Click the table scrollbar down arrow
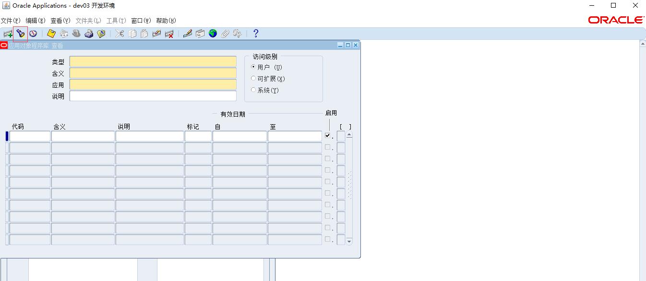This screenshot has width=646, height=281. pyautogui.click(x=349, y=241)
